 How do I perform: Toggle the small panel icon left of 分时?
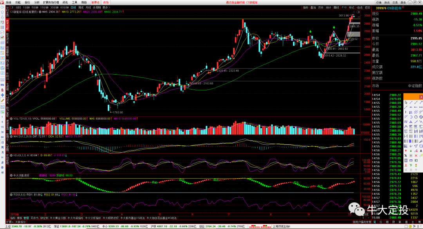pyautogui.click(x=12, y=7)
